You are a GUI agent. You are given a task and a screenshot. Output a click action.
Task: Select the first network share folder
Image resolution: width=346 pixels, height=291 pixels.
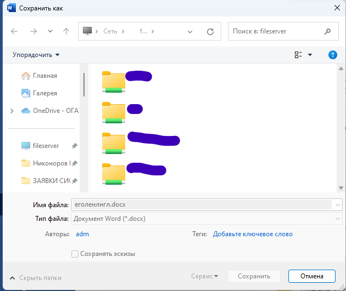click(114, 82)
